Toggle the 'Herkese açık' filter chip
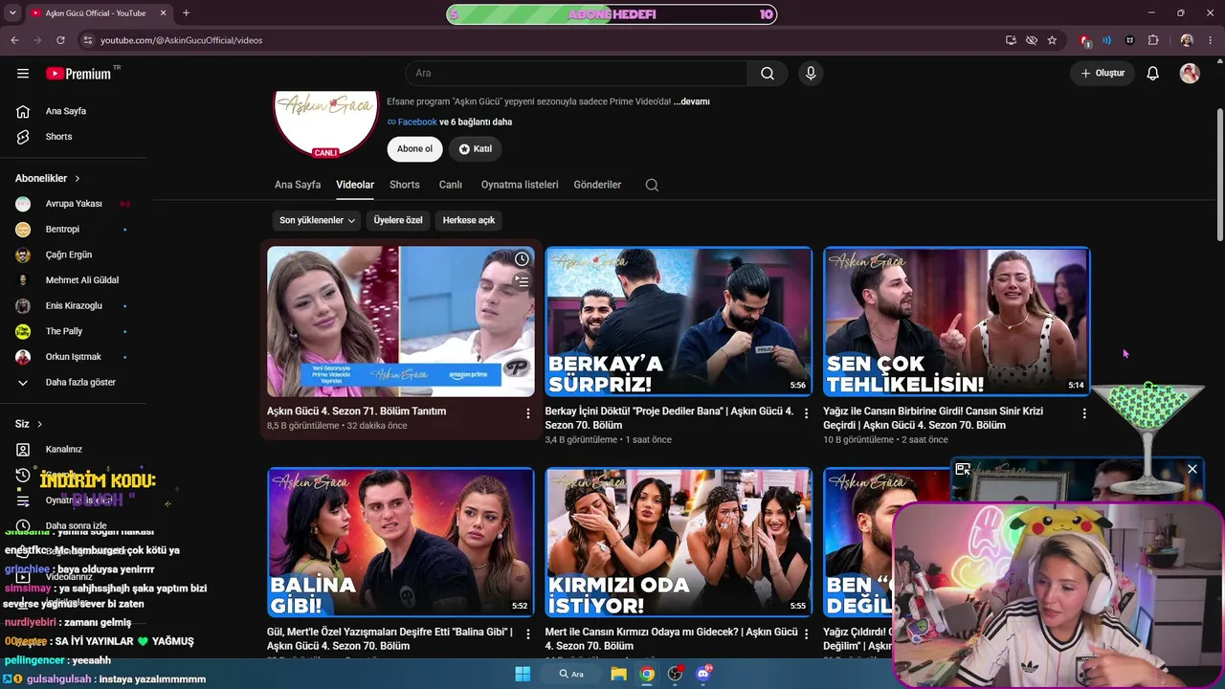The height and width of the screenshot is (689, 1225). tap(469, 220)
